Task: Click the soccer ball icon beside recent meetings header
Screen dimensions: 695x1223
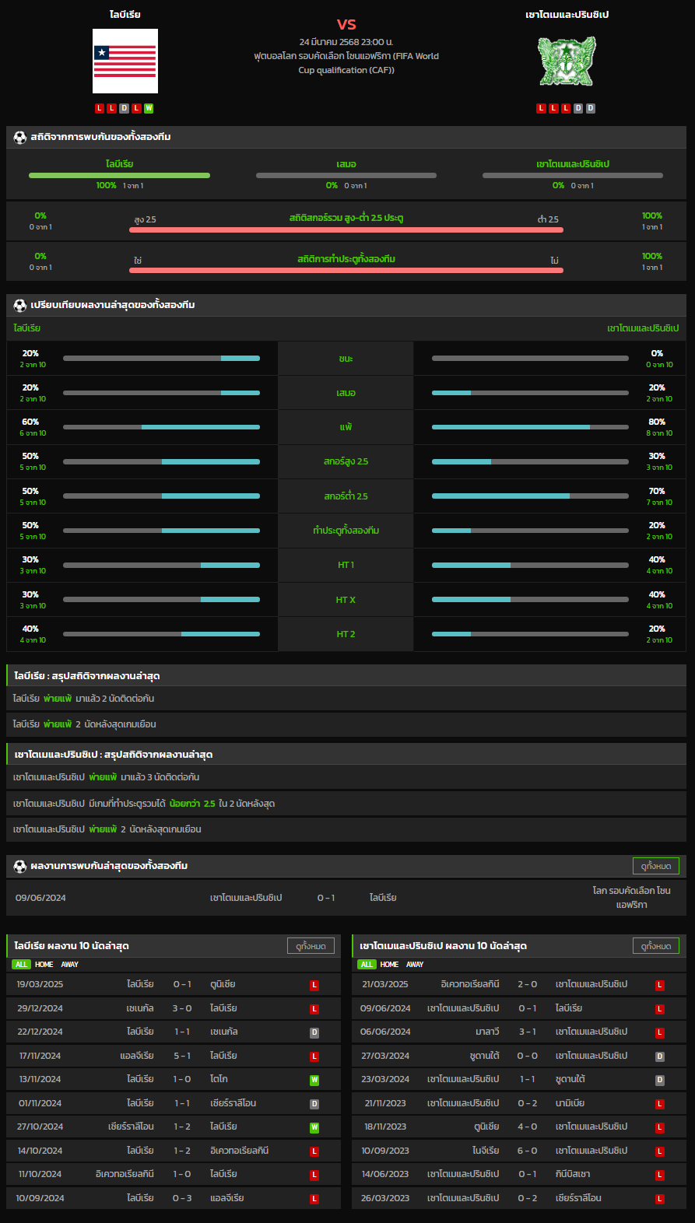Action: click(x=20, y=866)
